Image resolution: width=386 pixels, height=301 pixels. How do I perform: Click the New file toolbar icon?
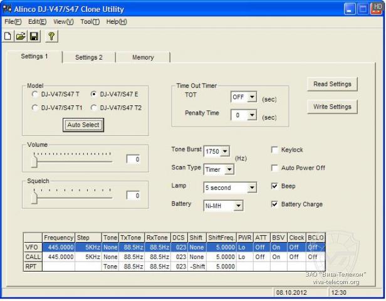click(8, 36)
